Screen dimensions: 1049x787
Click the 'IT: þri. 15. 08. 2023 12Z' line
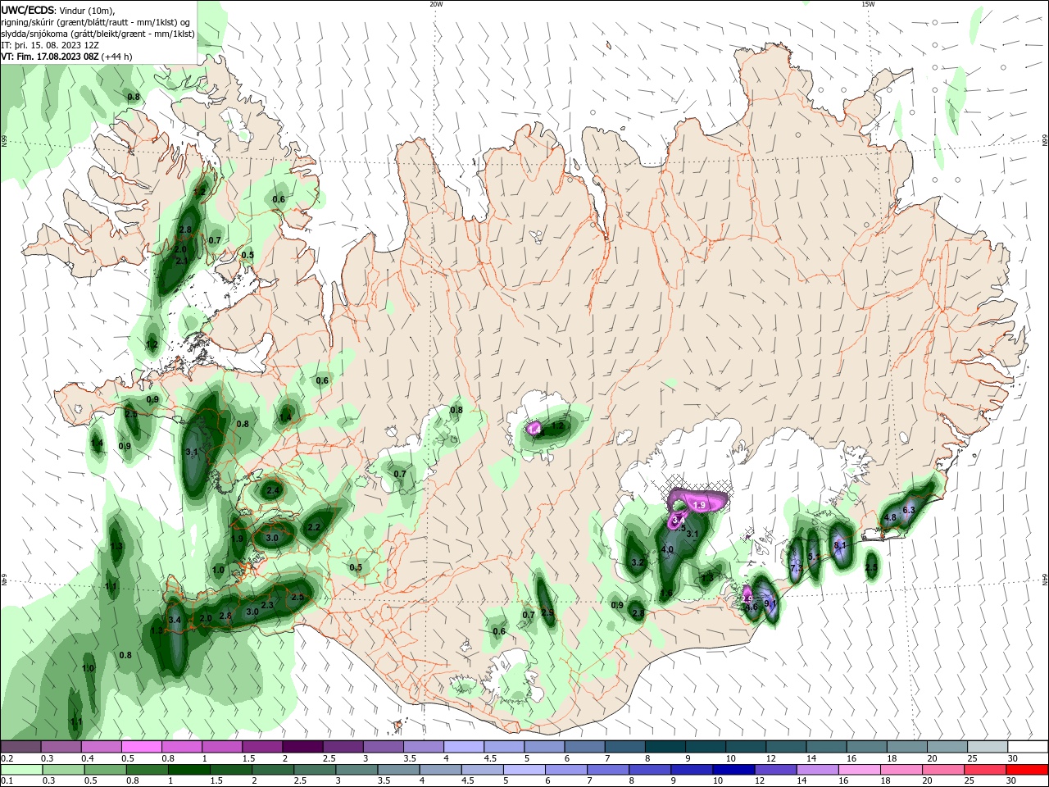(51, 45)
